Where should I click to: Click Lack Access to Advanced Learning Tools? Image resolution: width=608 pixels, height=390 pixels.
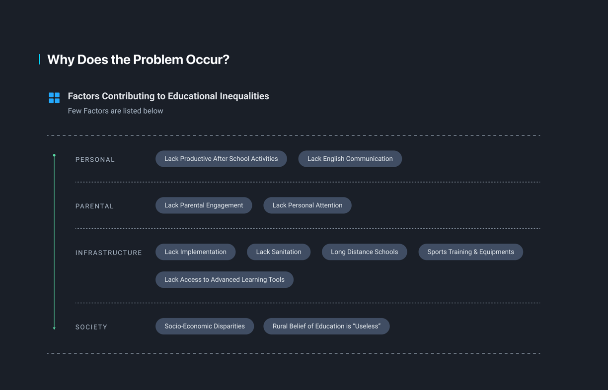(x=225, y=280)
